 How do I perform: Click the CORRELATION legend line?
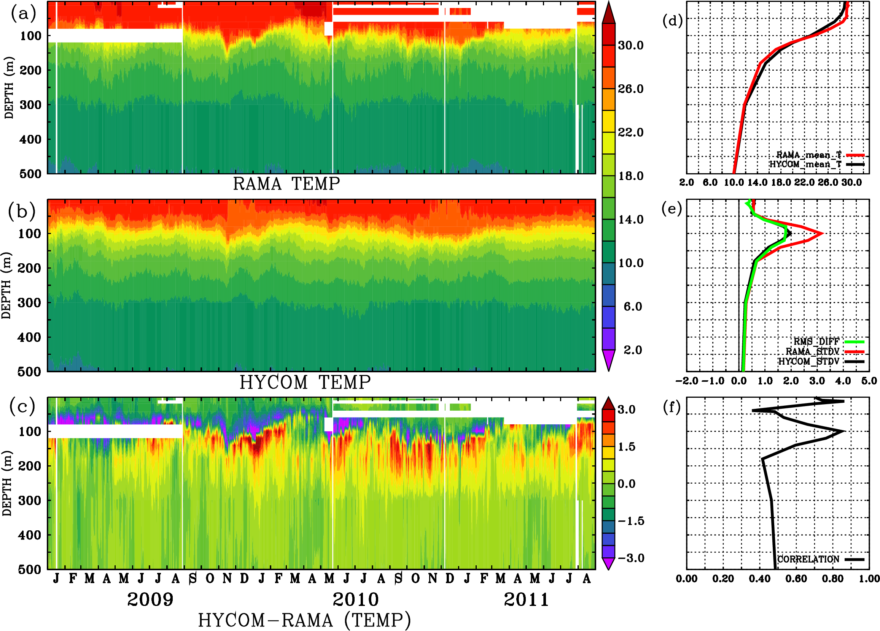click(855, 559)
